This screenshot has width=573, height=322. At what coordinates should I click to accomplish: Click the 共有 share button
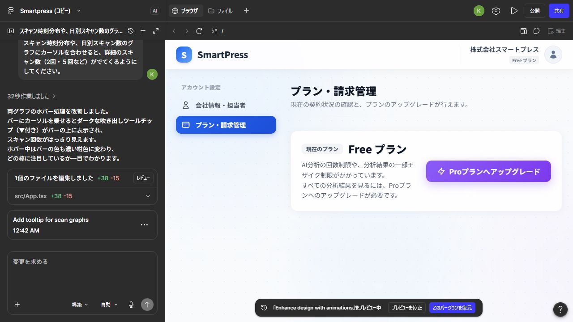tap(559, 11)
